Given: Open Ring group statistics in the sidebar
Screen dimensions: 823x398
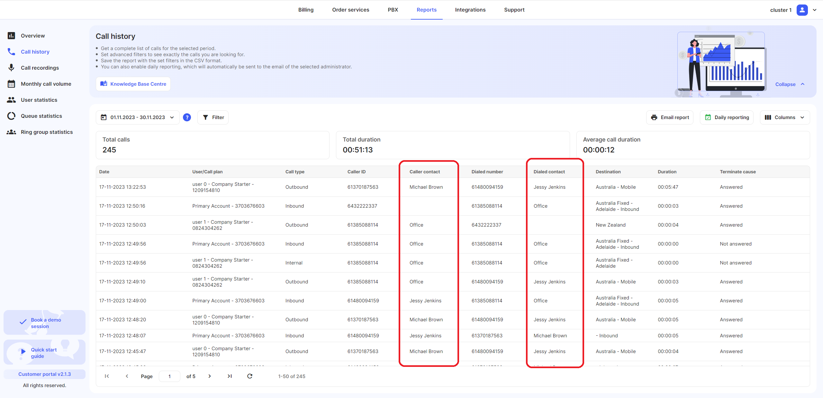Looking at the screenshot, I should pyautogui.click(x=47, y=132).
